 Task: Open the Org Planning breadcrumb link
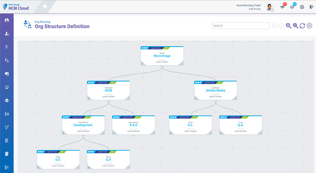[x=42, y=22]
